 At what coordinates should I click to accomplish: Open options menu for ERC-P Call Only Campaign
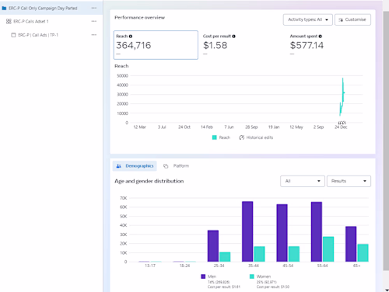(94, 8)
